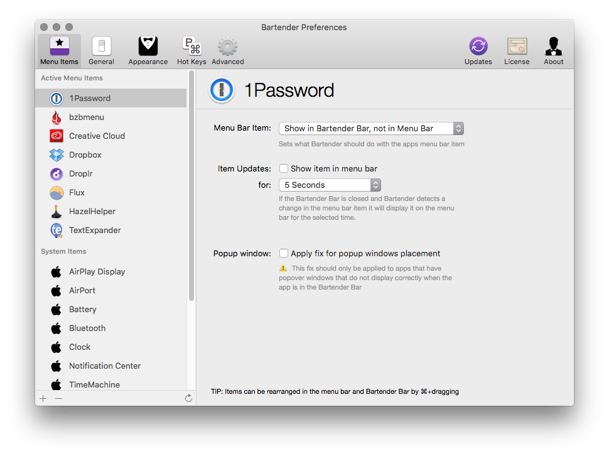Click the bzbmenu flame icon
609x456 pixels.
[x=57, y=117]
